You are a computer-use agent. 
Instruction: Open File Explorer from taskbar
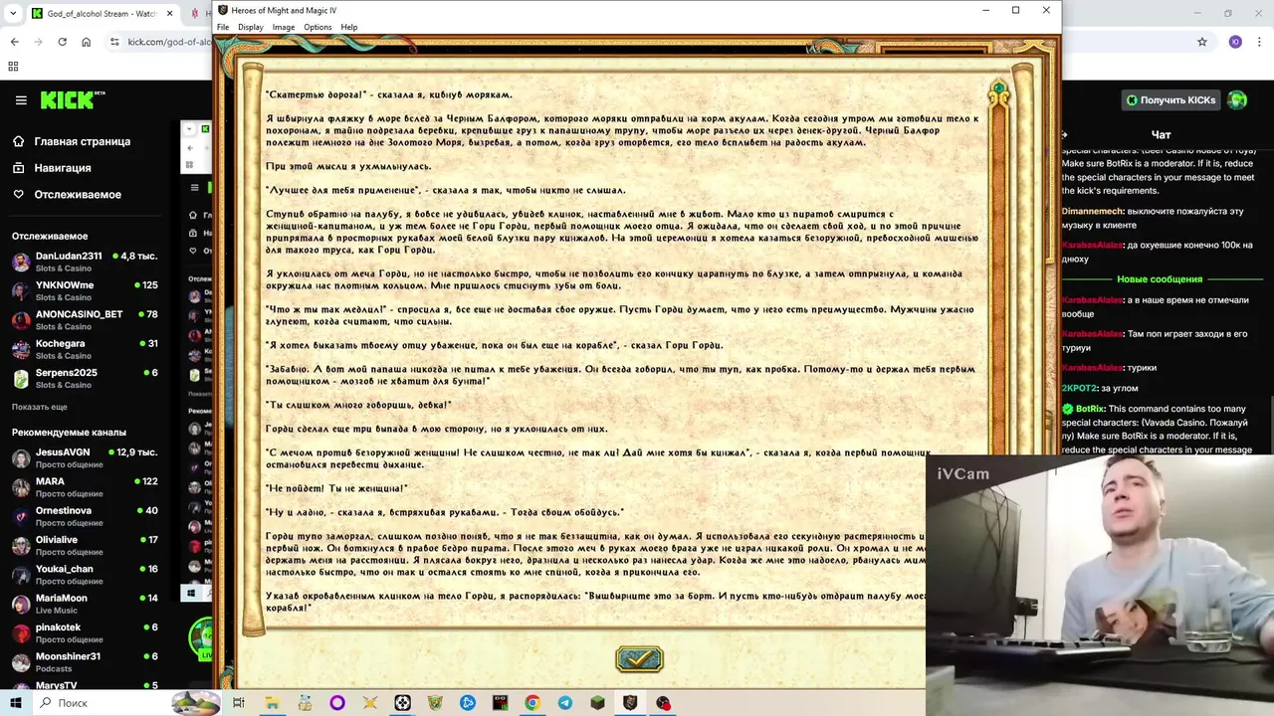click(x=272, y=703)
